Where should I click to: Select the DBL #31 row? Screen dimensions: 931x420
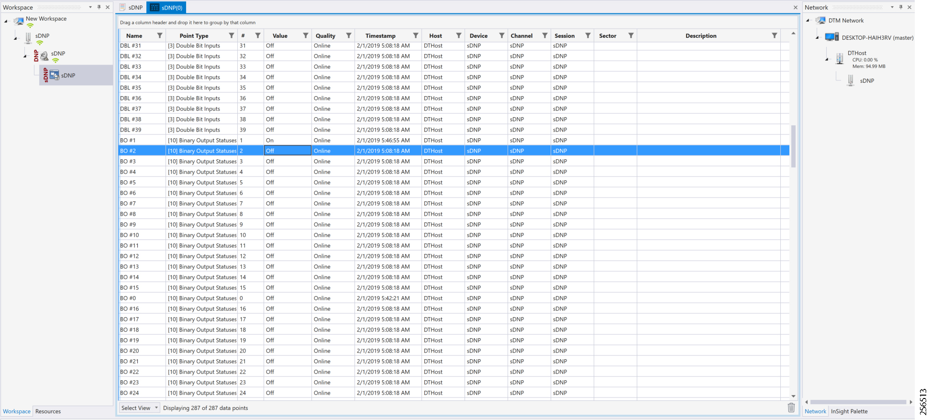pyautogui.click(x=454, y=46)
